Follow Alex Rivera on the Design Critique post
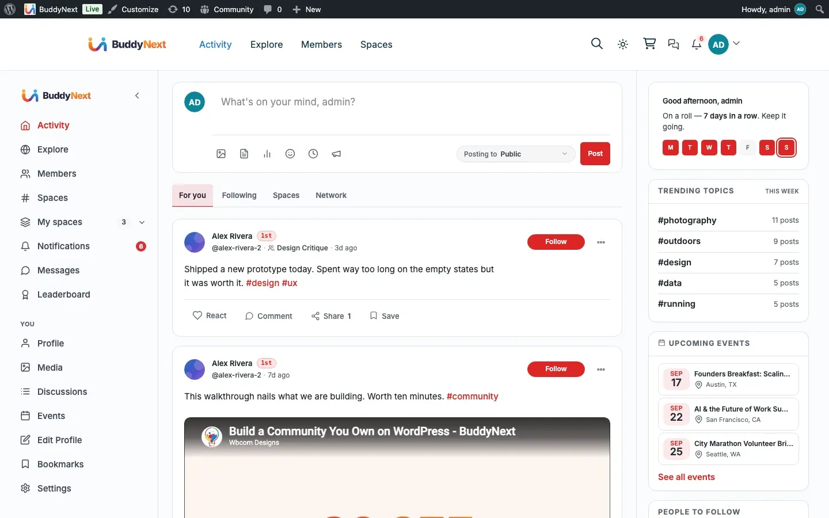The image size is (829, 518). (x=556, y=242)
